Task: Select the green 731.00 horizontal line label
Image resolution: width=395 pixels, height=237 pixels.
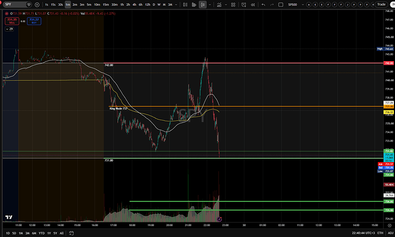Action: point(109,160)
